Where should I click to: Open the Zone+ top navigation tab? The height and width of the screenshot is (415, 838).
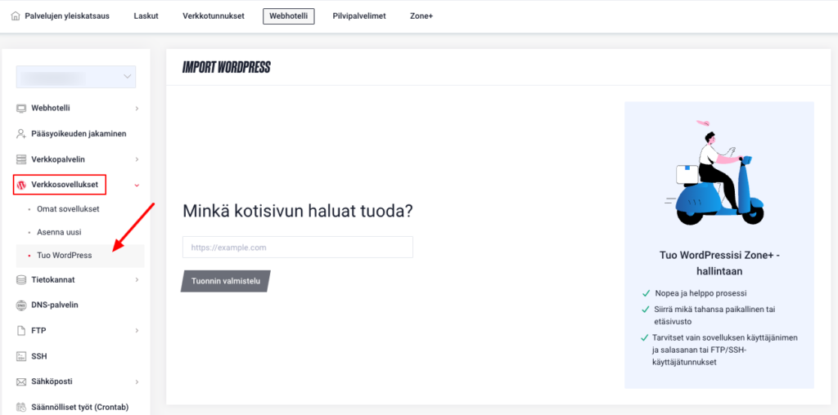point(421,16)
